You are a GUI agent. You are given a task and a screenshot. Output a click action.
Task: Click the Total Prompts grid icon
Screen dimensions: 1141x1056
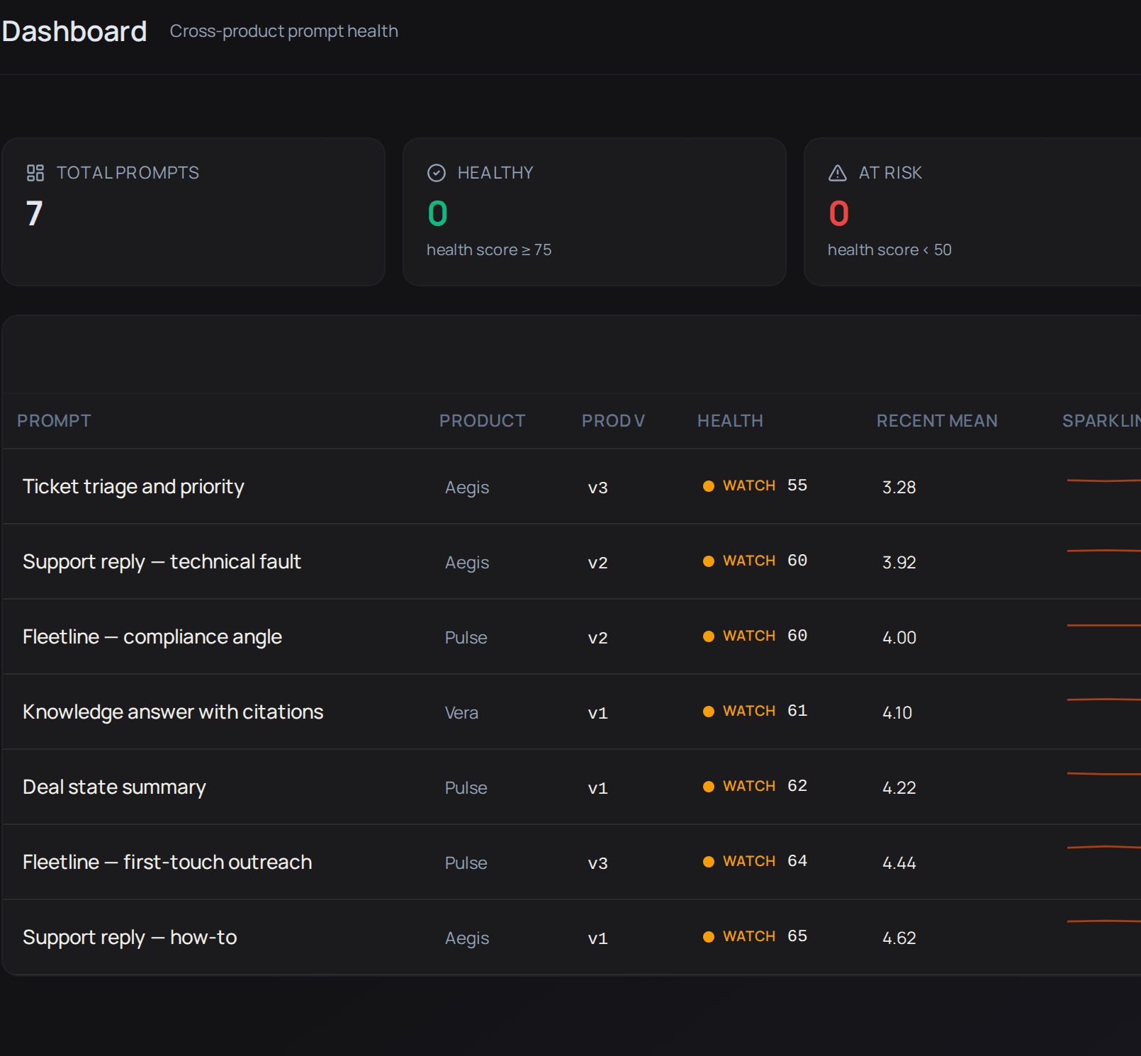point(35,173)
